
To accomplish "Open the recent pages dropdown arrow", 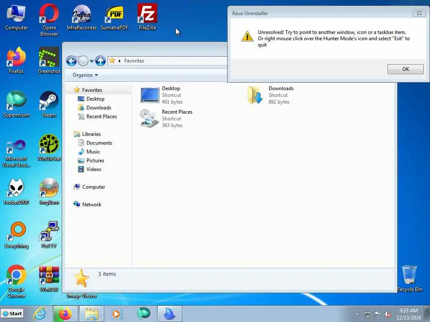I will coord(92,61).
